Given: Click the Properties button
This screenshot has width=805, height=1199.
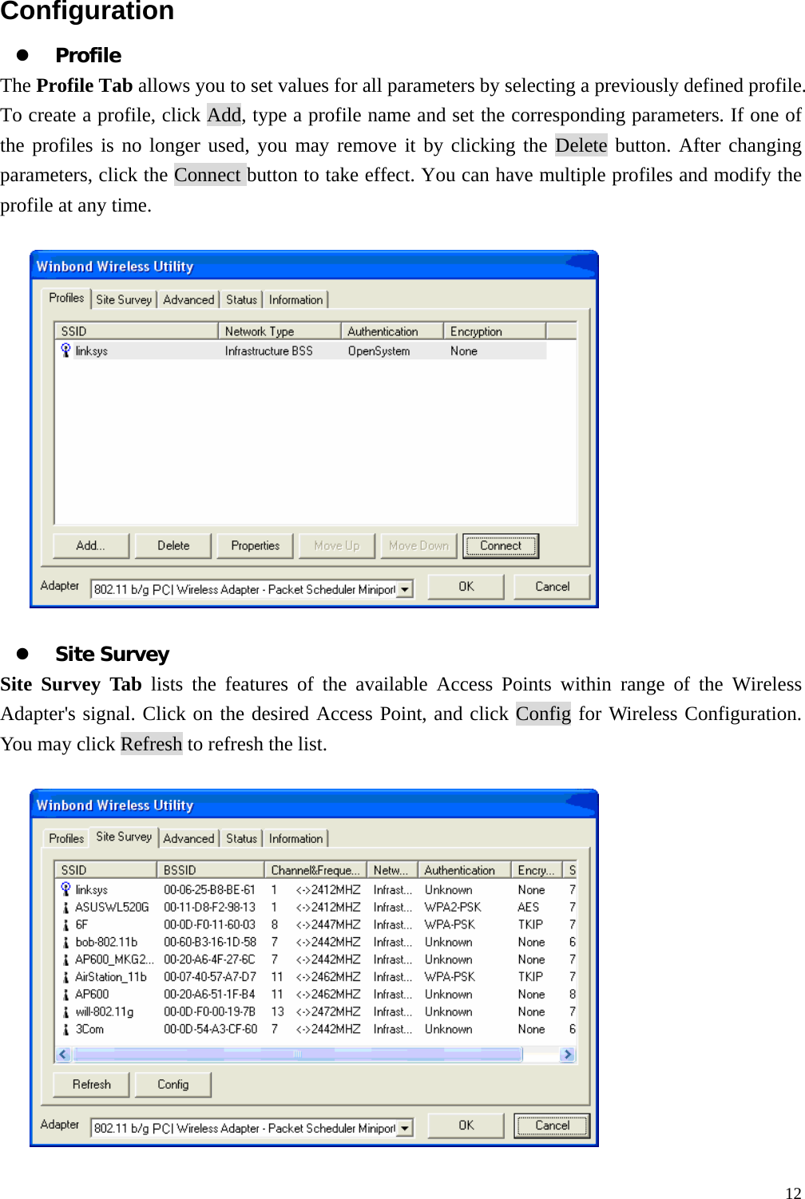Looking at the screenshot, I should tap(254, 545).
